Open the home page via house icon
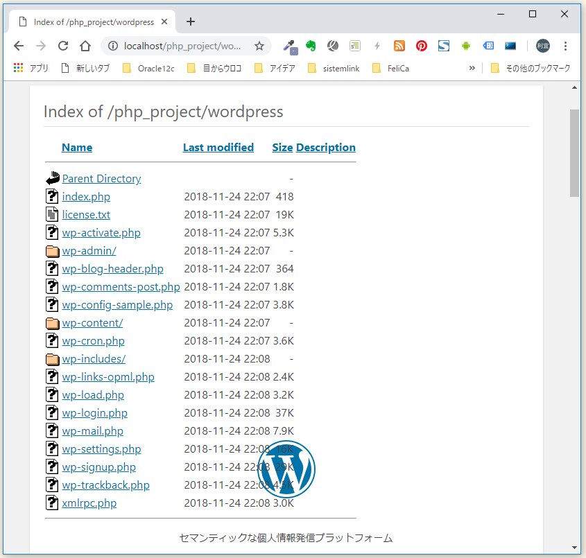This screenshot has height=558, width=586. pyautogui.click(x=85, y=46)
